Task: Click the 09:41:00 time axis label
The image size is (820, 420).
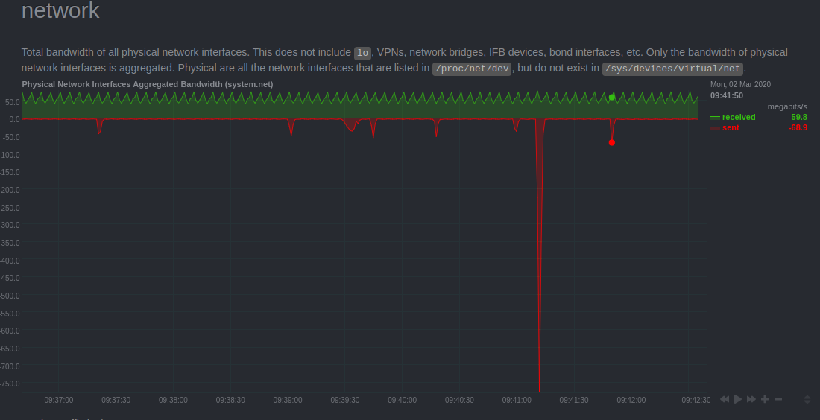Action: coord(517,400)
